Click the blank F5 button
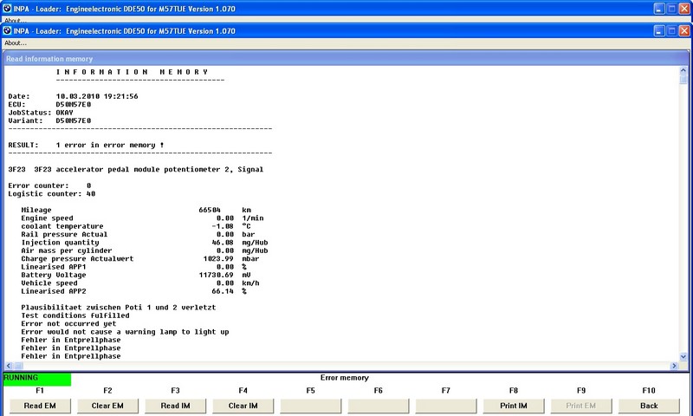The height and width of the screenshot is (416, 693). 311,406
